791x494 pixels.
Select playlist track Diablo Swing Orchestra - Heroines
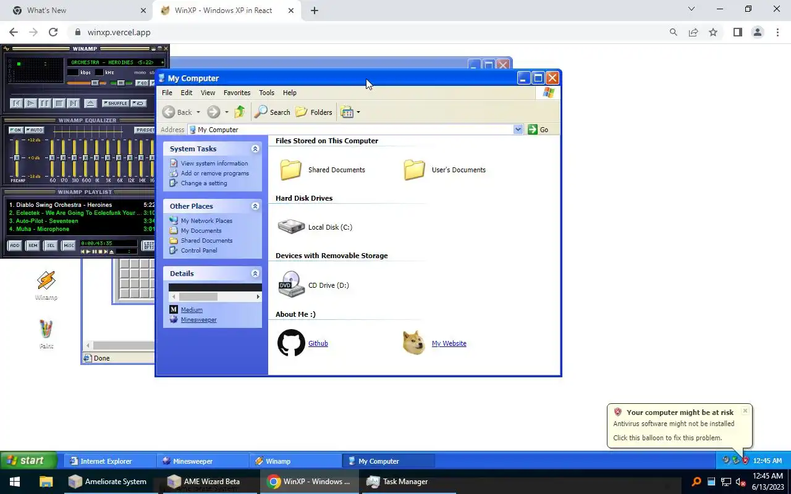(x=61, y=205)
